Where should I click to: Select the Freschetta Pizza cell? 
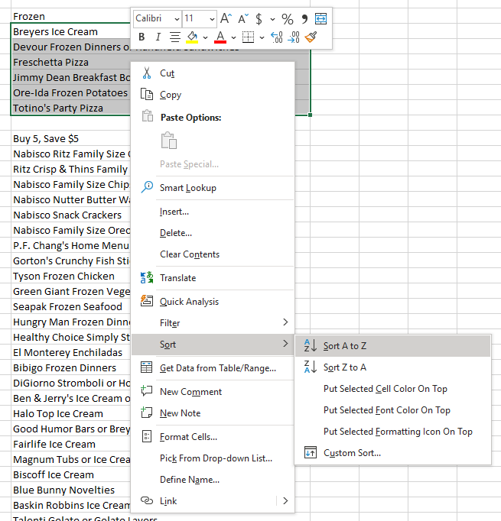[x=70, y=62]
